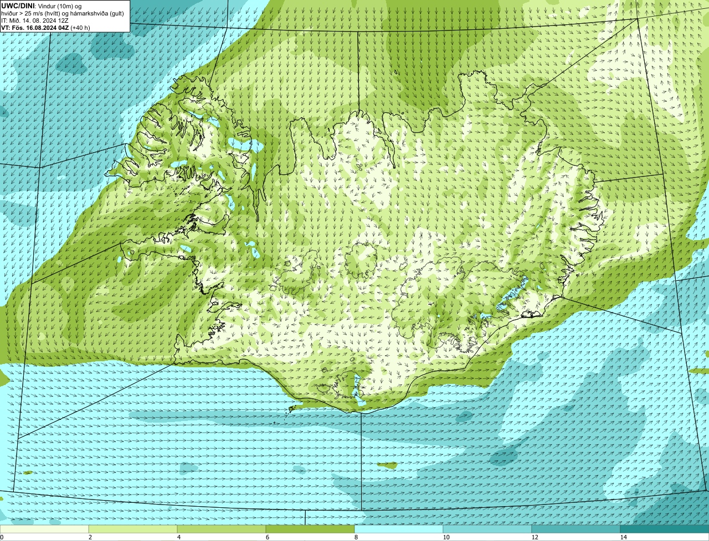Click the 4–6 m/s green legend swatch
Screen dimensions: 709x541
click(222, 529)
